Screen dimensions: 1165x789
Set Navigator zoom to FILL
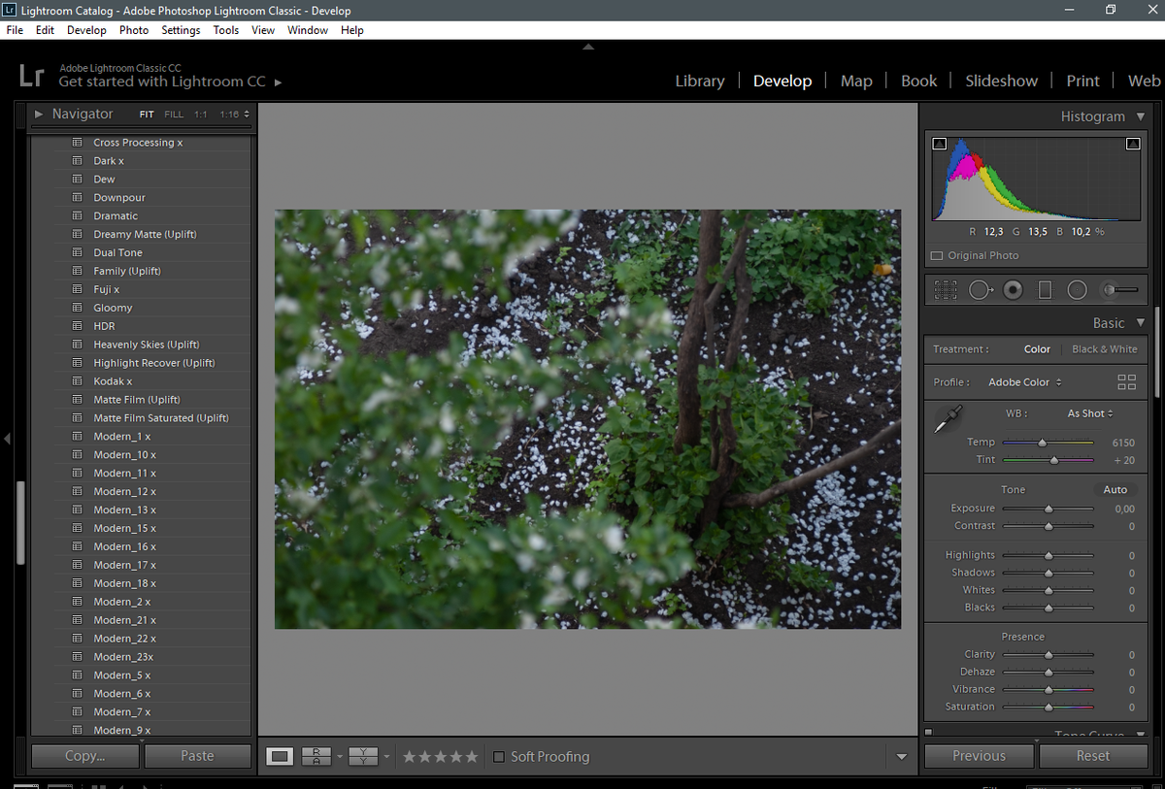pos(174,115)
